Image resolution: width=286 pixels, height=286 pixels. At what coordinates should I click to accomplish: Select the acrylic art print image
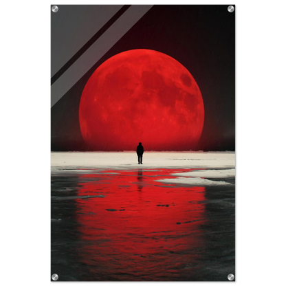click(143, 143)
